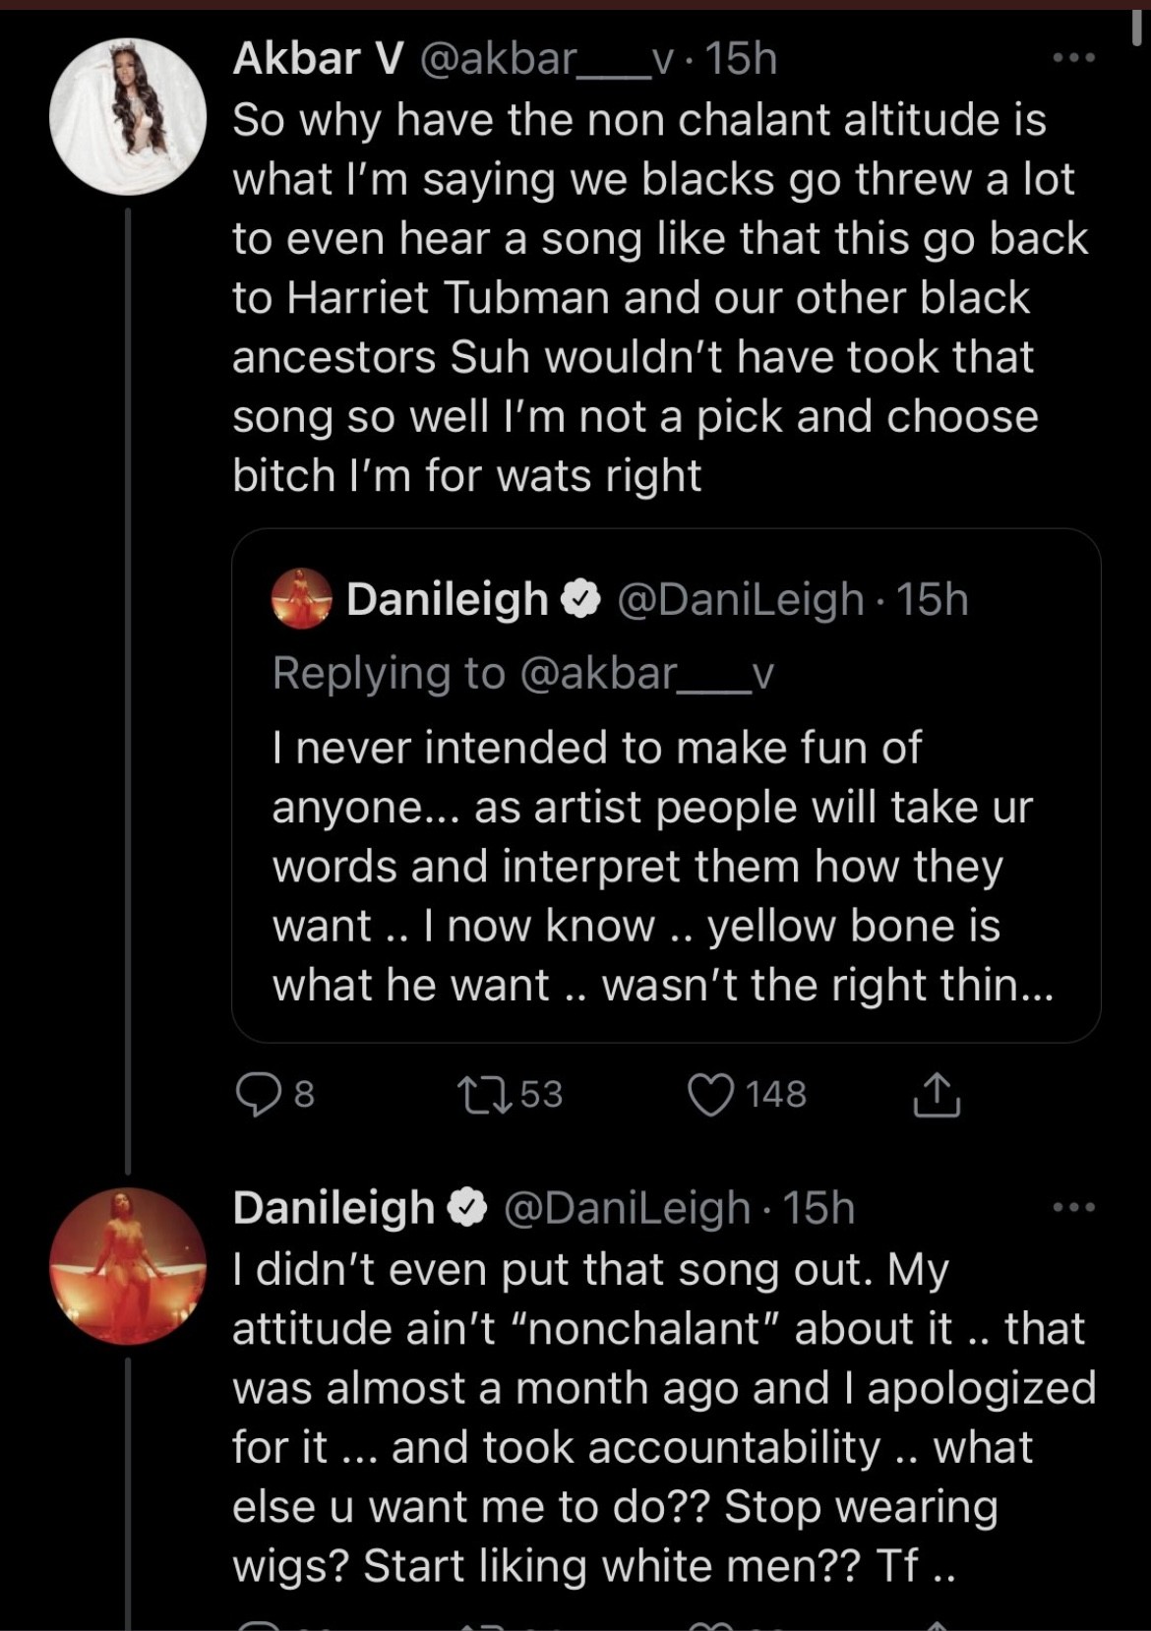Open Danileigh's tweet about wearing wigs
1151x1631 pixels.
click(x=663, y=1417)
